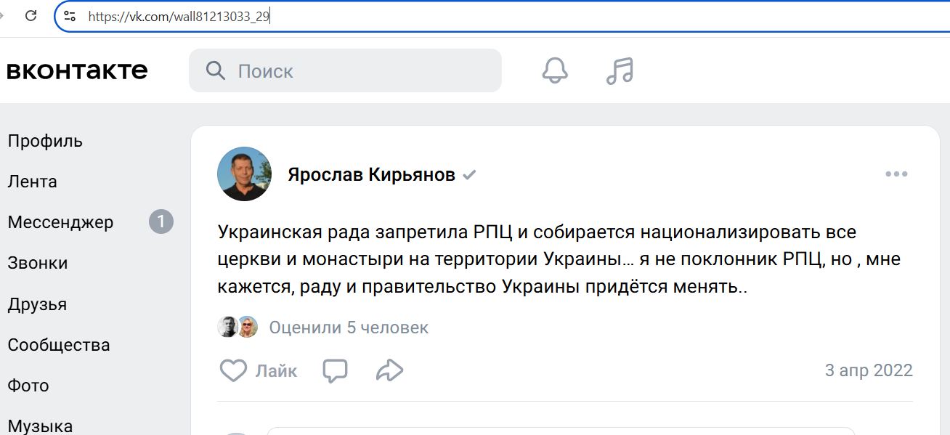Open Мессенджер in the sidebar
Image resolution: width=950 pixels, height=435 pixels.
tap(60, 222)
